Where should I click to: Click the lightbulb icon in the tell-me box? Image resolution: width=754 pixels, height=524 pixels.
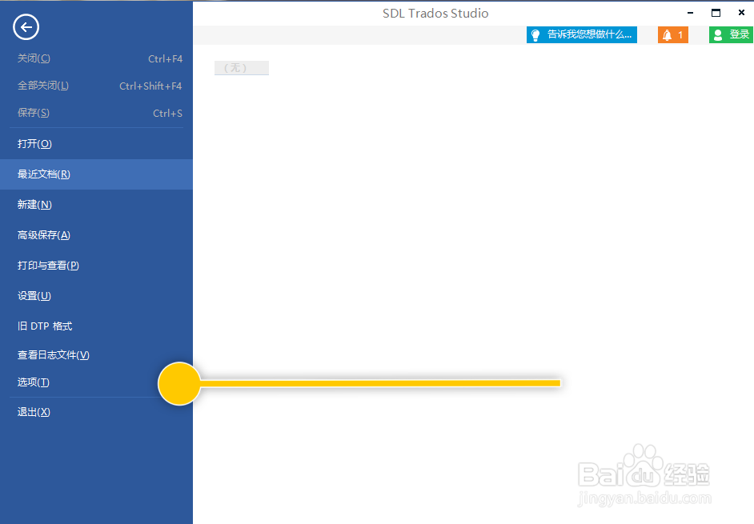[535, 35]
